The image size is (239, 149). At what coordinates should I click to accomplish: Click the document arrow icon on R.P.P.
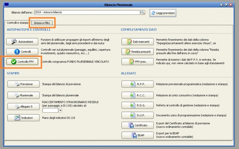[x=133, y=84]
